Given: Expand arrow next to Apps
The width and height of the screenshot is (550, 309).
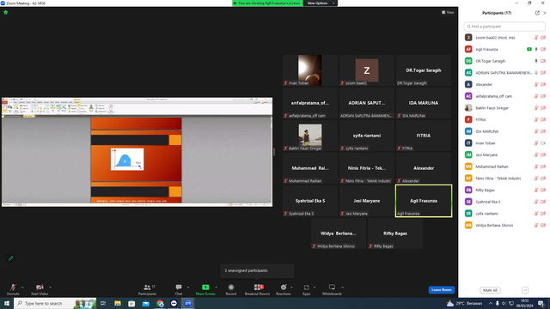Looking at the screenshot, I should point(315,288).
